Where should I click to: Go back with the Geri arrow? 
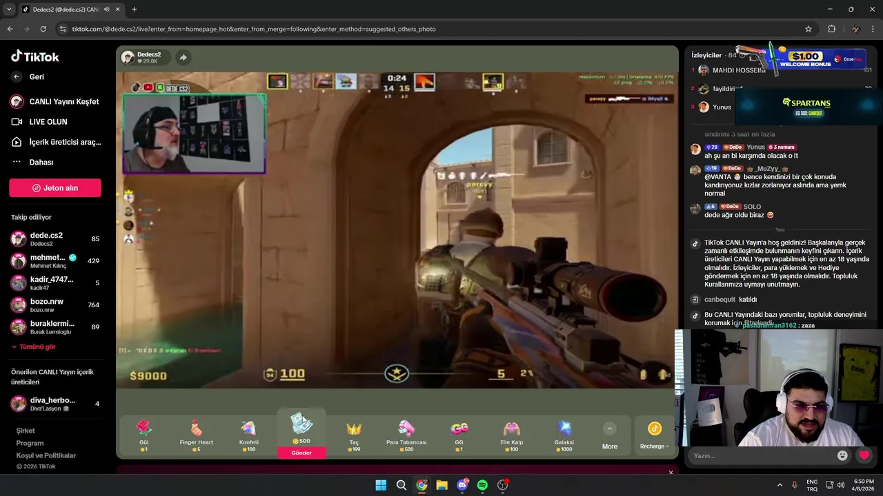tap(17, 77)
